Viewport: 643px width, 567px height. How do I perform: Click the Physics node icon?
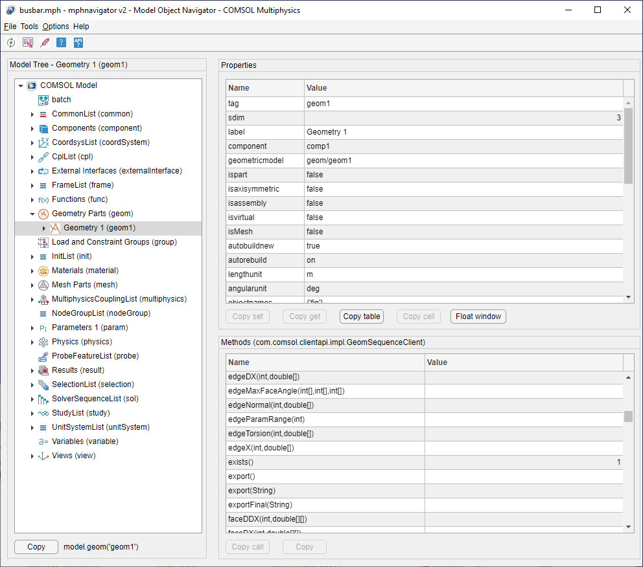point(43,341)
